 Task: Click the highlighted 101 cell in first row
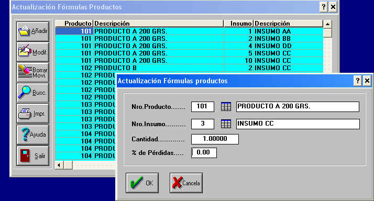coord(74,31)
